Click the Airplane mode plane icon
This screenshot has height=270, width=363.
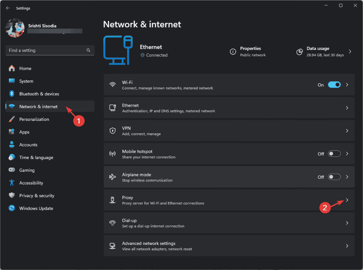point(112,177)
